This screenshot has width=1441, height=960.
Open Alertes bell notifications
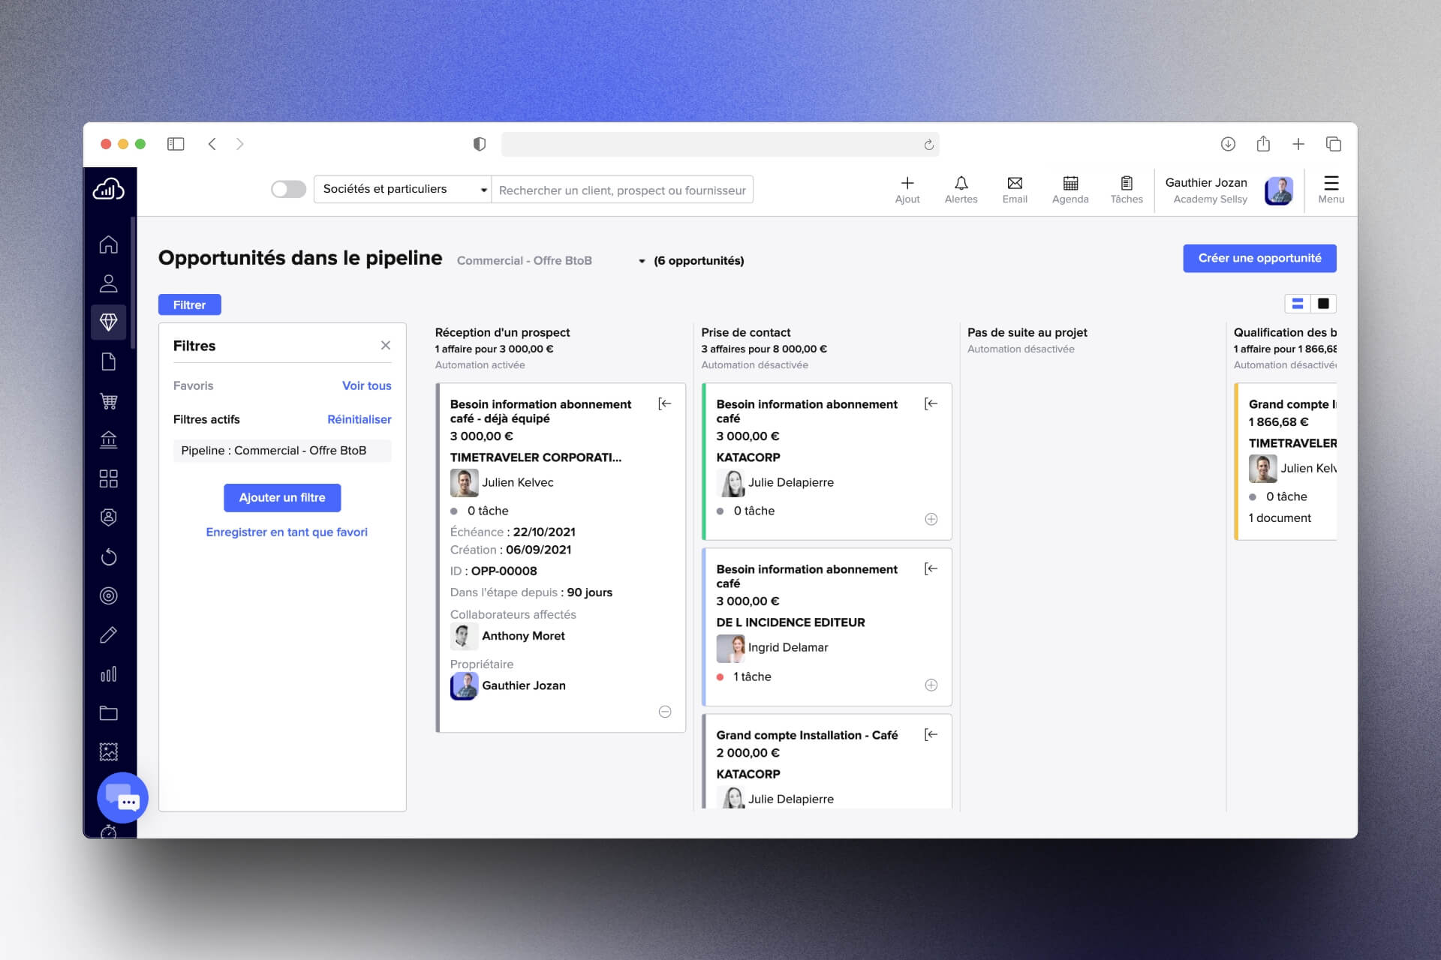click(x=961, y=190)
